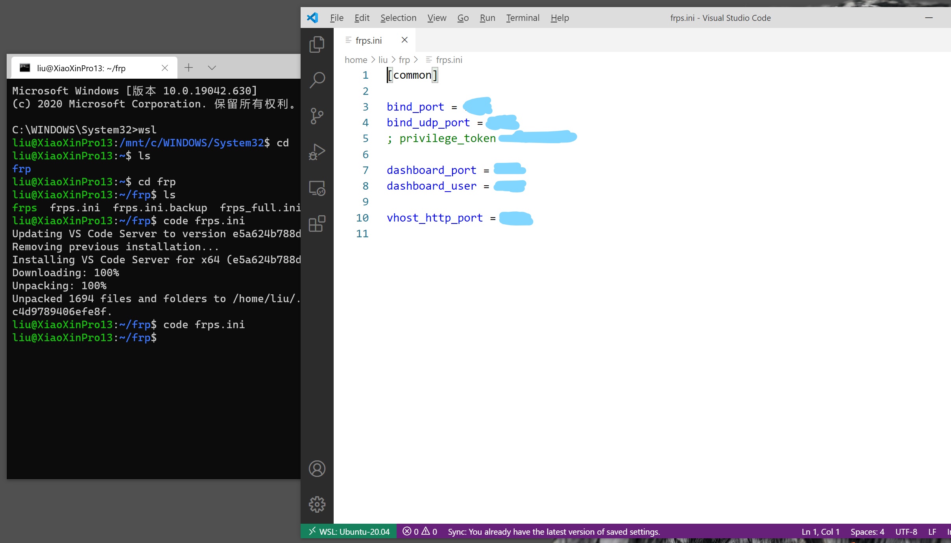Click the VS Code logo icon
The width and height of the screenshot is (951, 543).
click(312, 18)
